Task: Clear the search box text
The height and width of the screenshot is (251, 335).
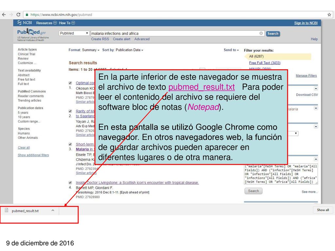Action: 261,33
